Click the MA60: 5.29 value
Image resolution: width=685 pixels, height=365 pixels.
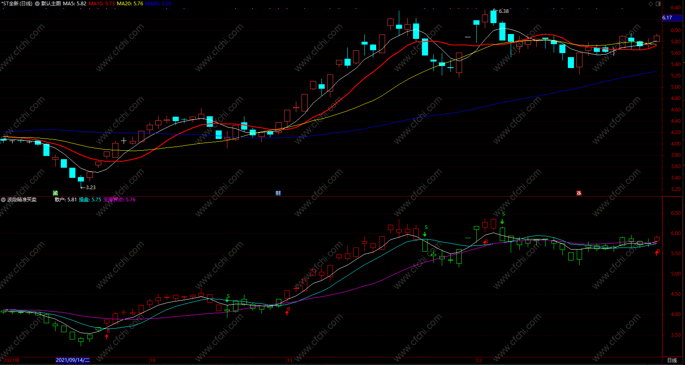(x=158, y=4)
